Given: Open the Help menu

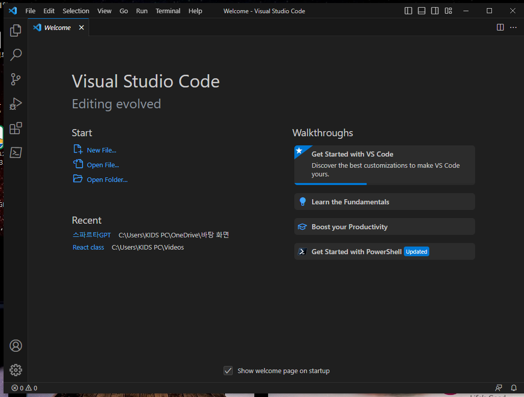Looking at the screenshot, I should point(195,11).
